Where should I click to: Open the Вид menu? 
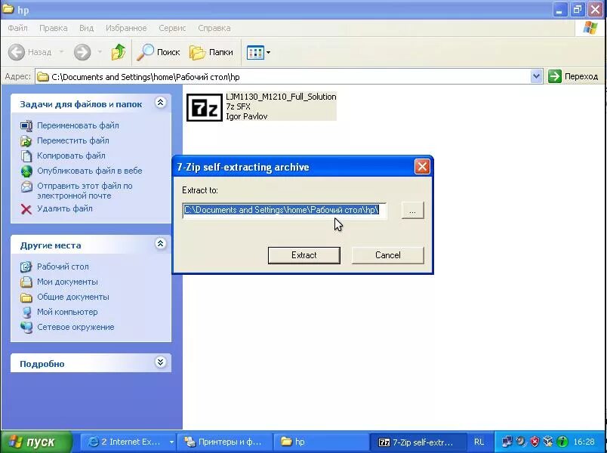pos(86,28)
